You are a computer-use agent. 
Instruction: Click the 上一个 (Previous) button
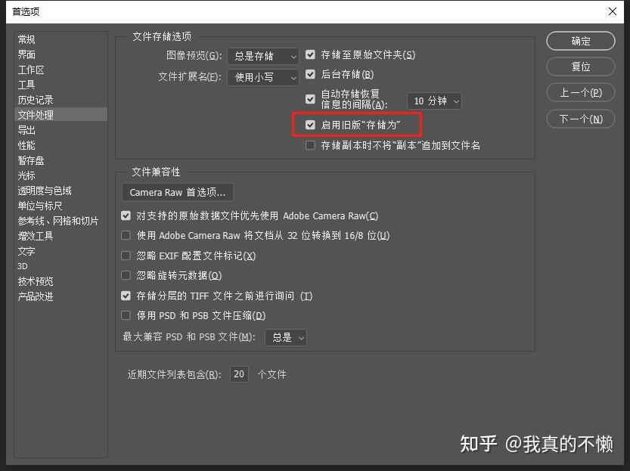click(579, 92)
